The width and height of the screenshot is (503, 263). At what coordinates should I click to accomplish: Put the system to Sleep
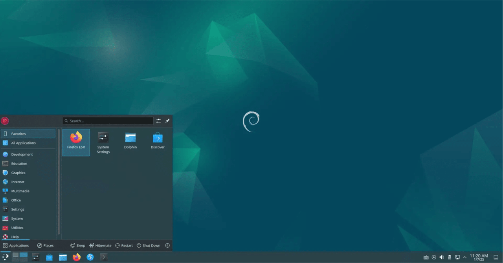coord(77,245)
